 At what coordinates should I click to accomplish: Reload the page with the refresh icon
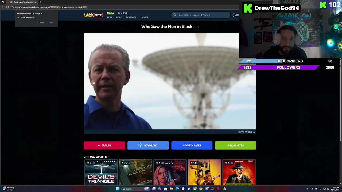(7, 7)
